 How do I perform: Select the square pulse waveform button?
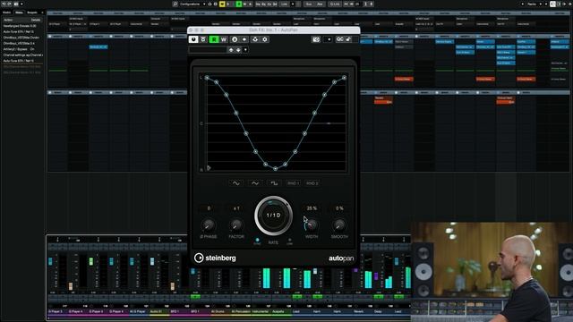tap(274, 183)
